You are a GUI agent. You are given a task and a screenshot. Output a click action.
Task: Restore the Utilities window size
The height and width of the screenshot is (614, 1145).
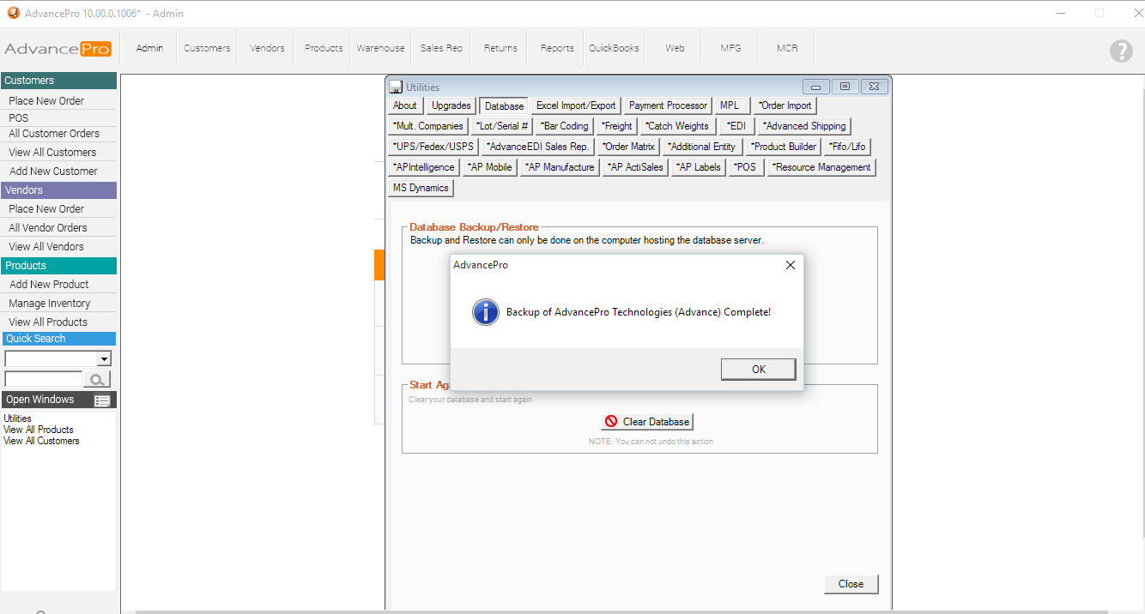[845, 87]
